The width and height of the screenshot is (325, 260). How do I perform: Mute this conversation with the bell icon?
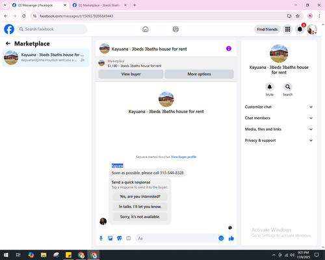coord(269,87)
